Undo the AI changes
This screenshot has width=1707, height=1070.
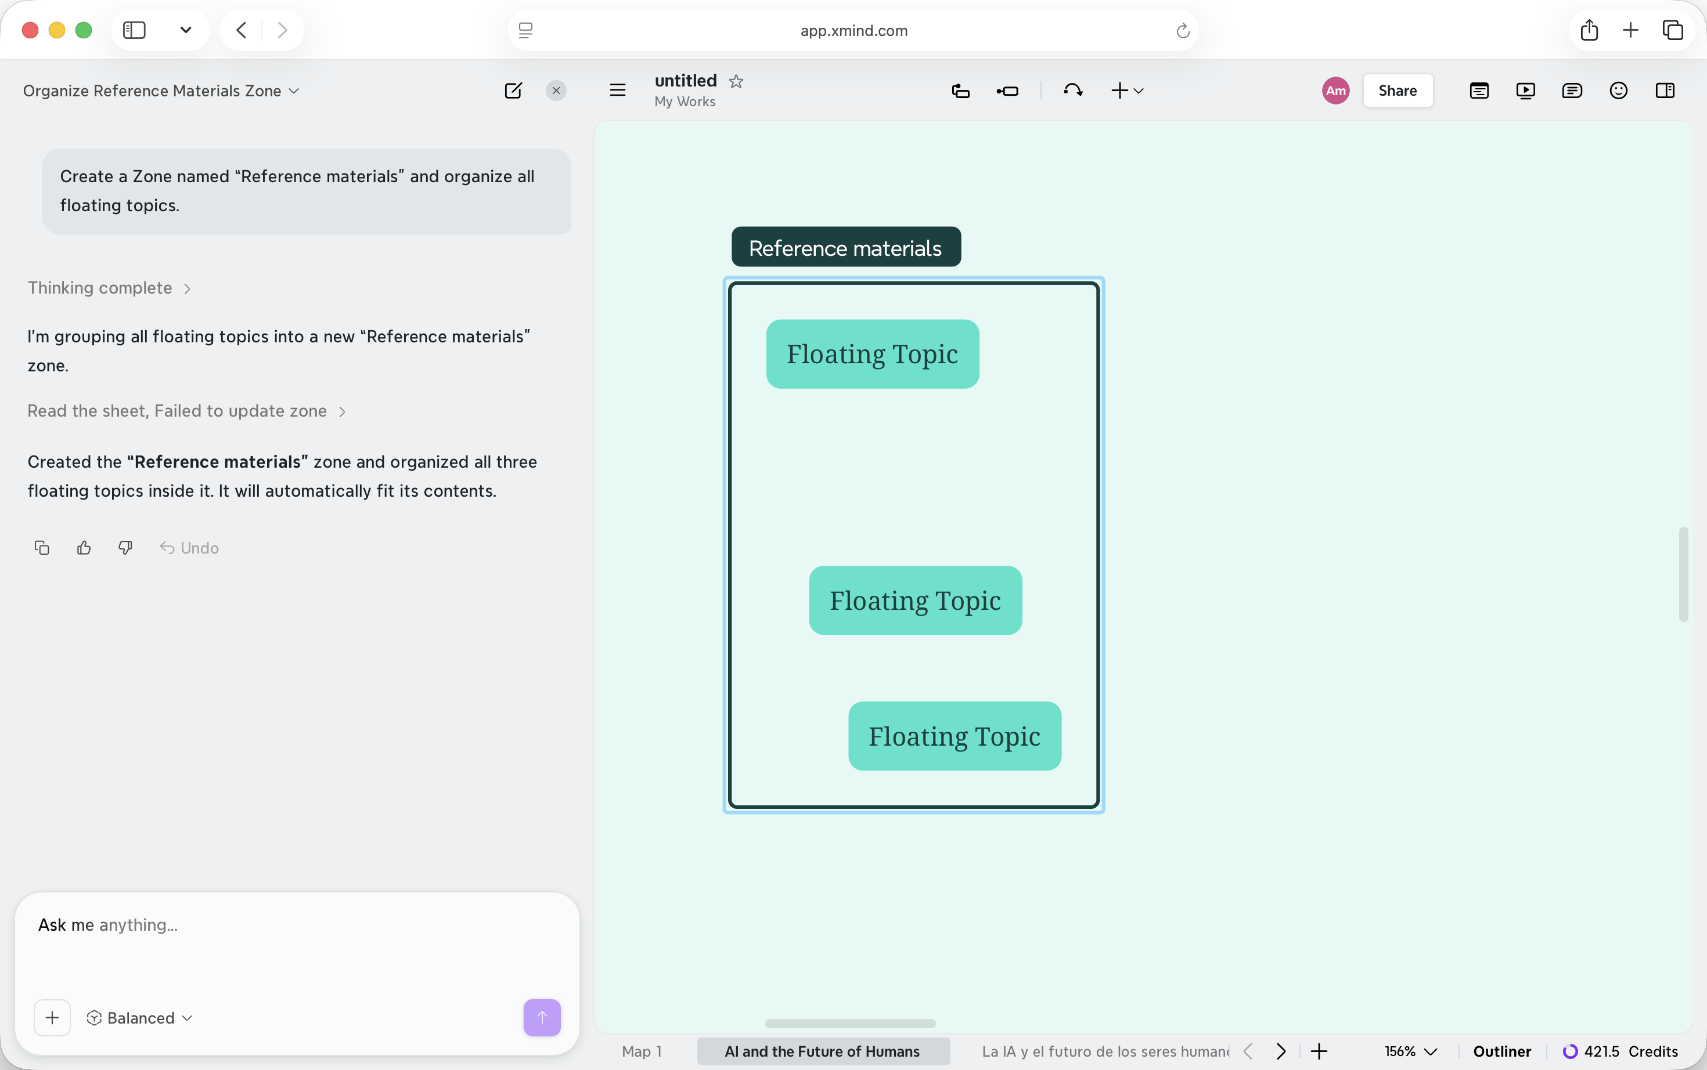tap(189, 548)
